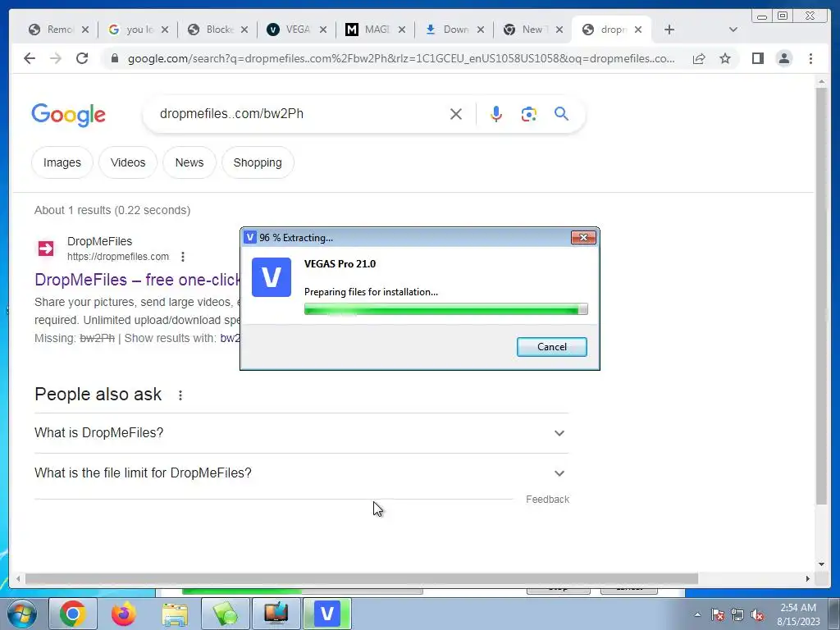Click the Feedback link

click(x=547, y=500)
